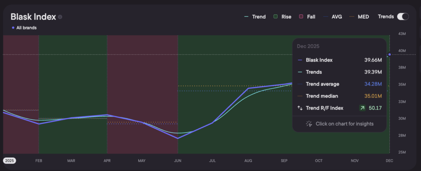Click the Dec 2025 tooltip header

coord(308,46)
